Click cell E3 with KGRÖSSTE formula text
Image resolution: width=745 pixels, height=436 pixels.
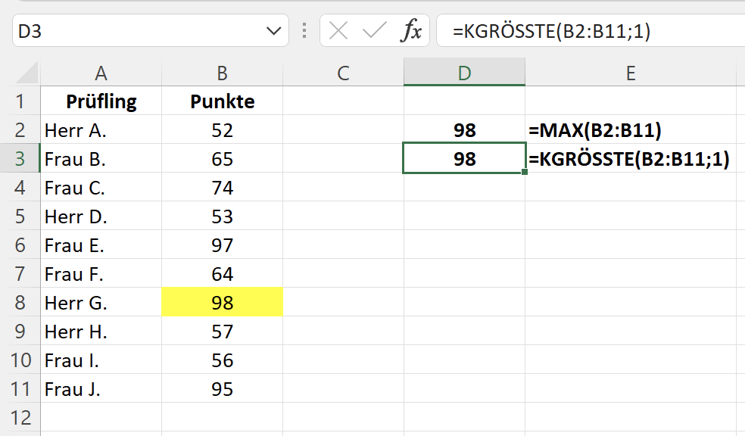630,159
